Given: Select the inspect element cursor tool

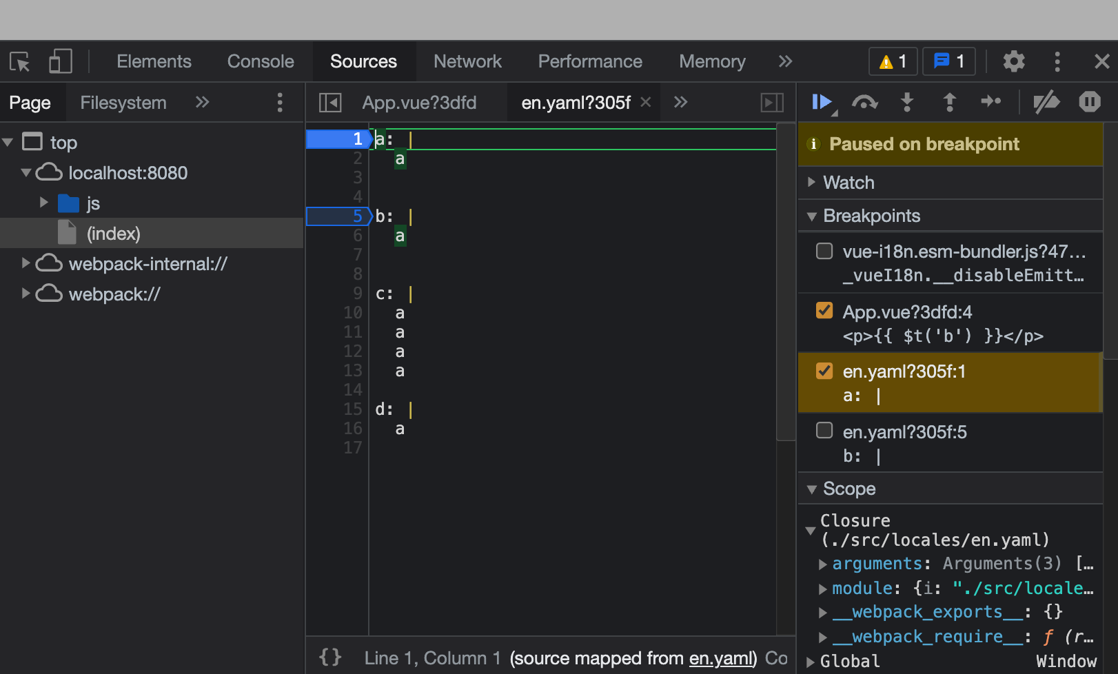Looking at the screenshot, I should point(19,61).
